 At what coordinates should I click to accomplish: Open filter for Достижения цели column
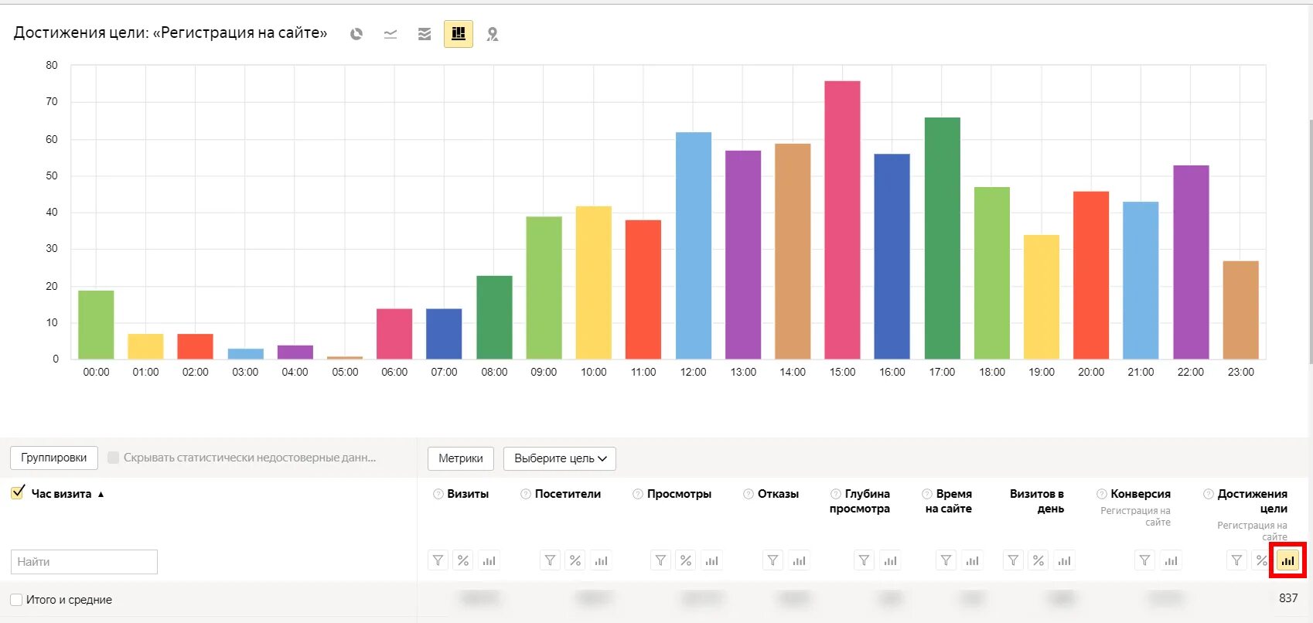[1237, 560]
